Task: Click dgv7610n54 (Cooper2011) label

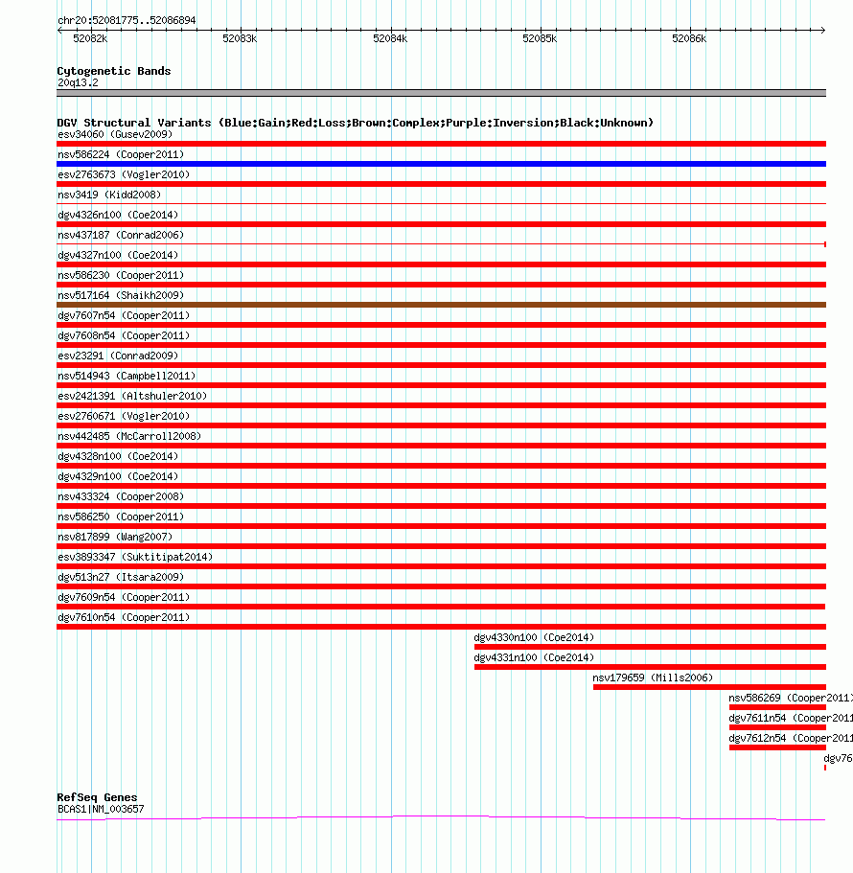Action: pyautogui.click(x=124, y=616)
